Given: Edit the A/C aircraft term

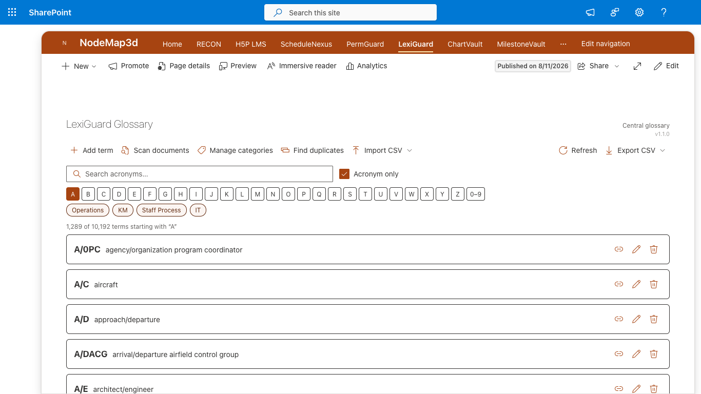Looking at the screenshot, I should pyautogui.click(x=636, y=284).
